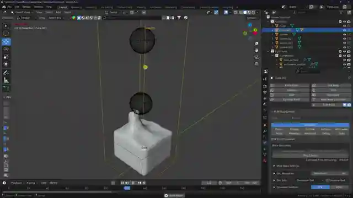Hide the Cube object via eye icon
The width and height of the screenshot is (353, 198).
[x=344, y=26]
